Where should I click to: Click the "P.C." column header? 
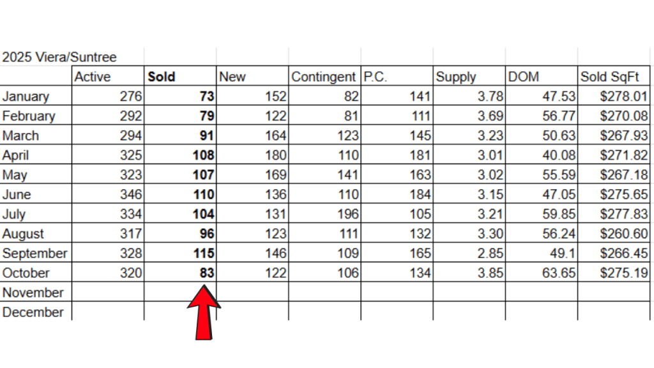[376, 77]
